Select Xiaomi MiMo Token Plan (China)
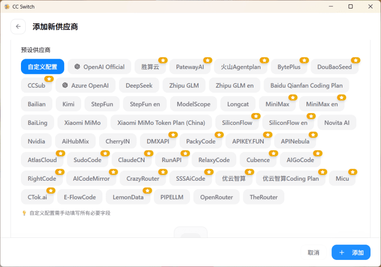The height and width of the screenshot is (267, 381). tap(161, 123)
